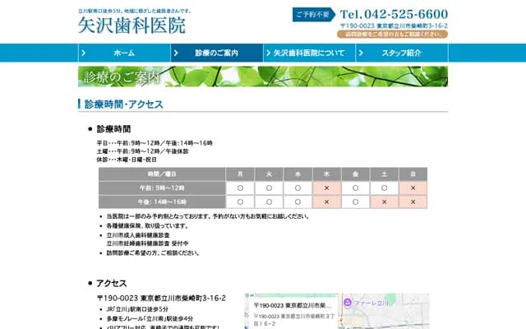Image resolution: width=526 pixels, height=329 pixels.
Task: Click the 日 column header
Action: coord(413,174)
